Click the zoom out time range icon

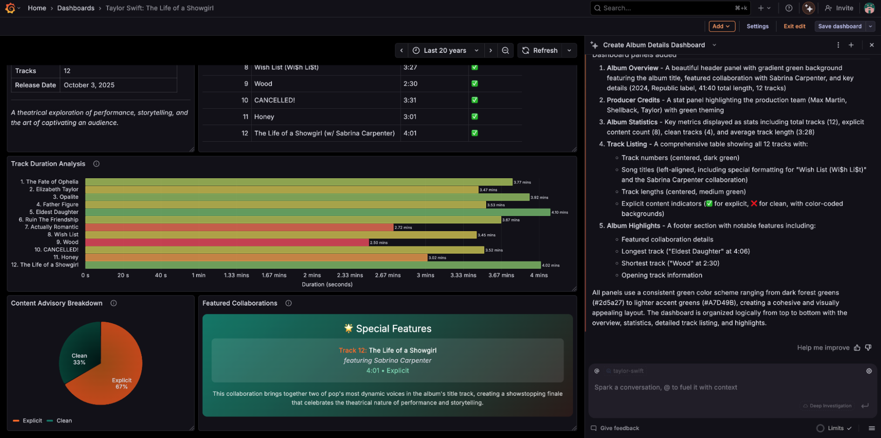[x=506, y=51]
